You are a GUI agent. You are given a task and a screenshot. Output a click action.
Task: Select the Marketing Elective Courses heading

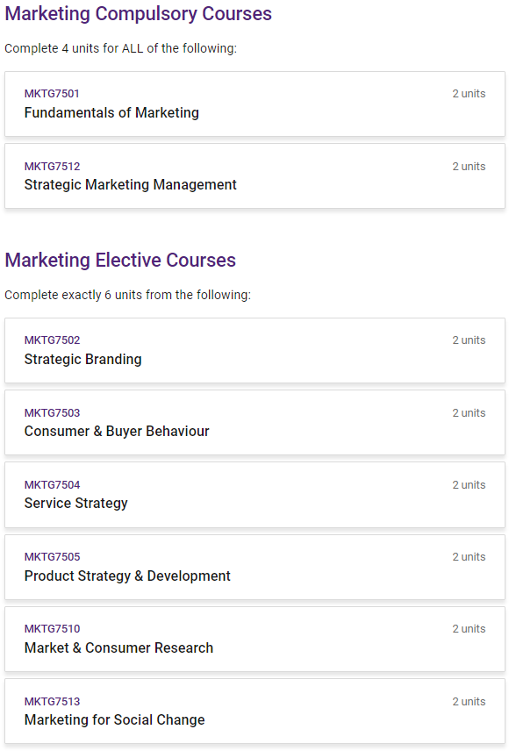click(x=120, y=260)
